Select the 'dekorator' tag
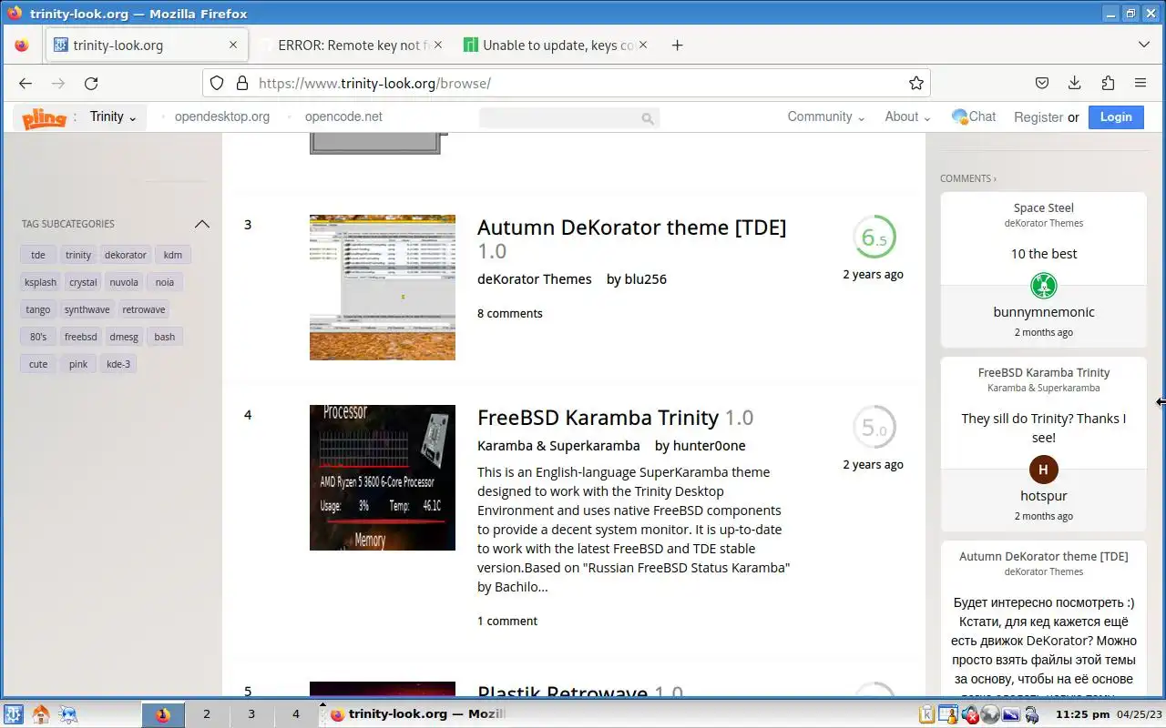Image resolution: width=1166 pixels, height=728 pixels. coord(126,255)
